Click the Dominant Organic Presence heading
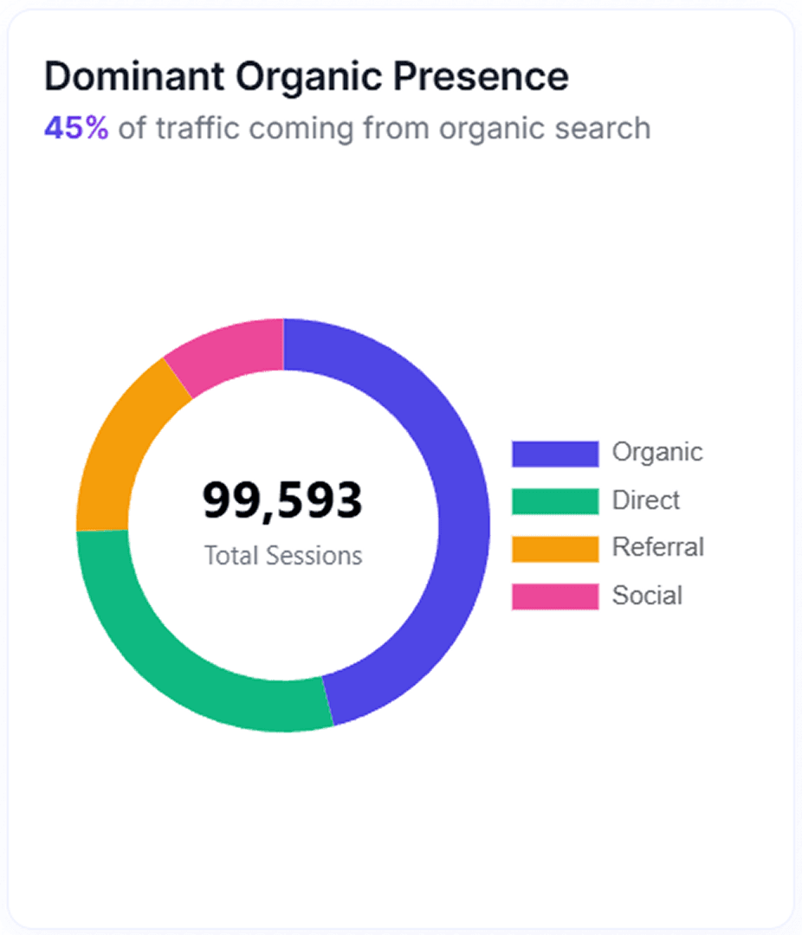Screen dimensions: 802x935 [x=306, y=78]
